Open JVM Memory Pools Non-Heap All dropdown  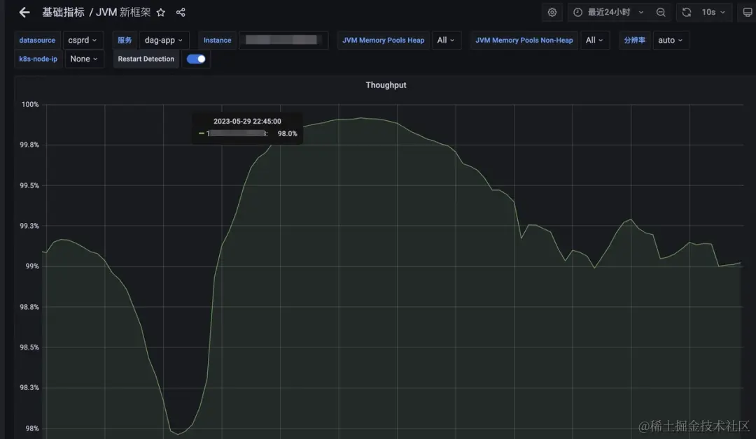595,40
